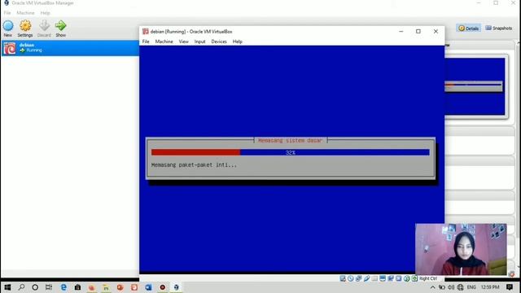Viewport: 521px width, 293px height.
Task: Click the USB devices icon in the VM status bar
Action: pyautogui.click(x=366, y=278)
